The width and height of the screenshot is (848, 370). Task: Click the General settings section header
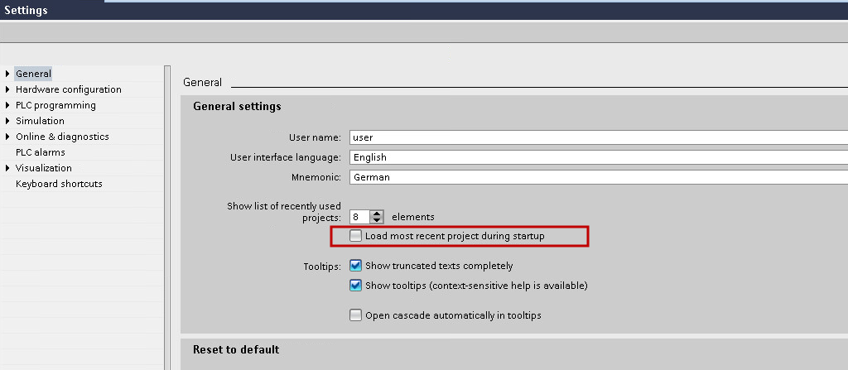[x=237, y=106]
